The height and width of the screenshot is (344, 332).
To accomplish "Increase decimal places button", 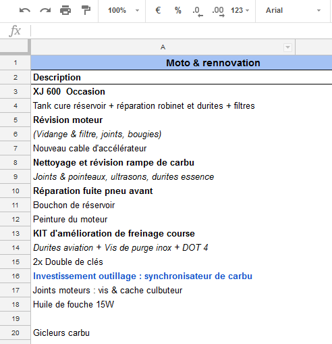I will point(218,11).
